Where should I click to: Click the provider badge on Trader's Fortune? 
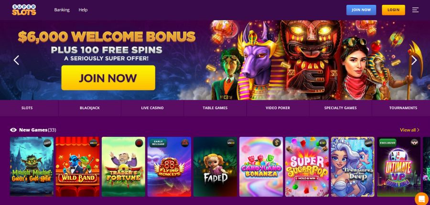[x=139, y=143]
